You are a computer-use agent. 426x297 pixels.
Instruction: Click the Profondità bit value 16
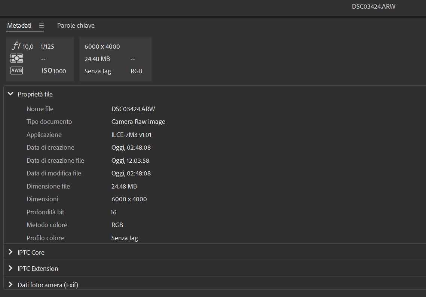pyautogui.click(x=113, y=212)
